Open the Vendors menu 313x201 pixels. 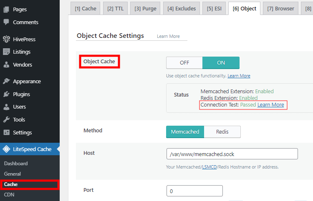click(23, 65)
